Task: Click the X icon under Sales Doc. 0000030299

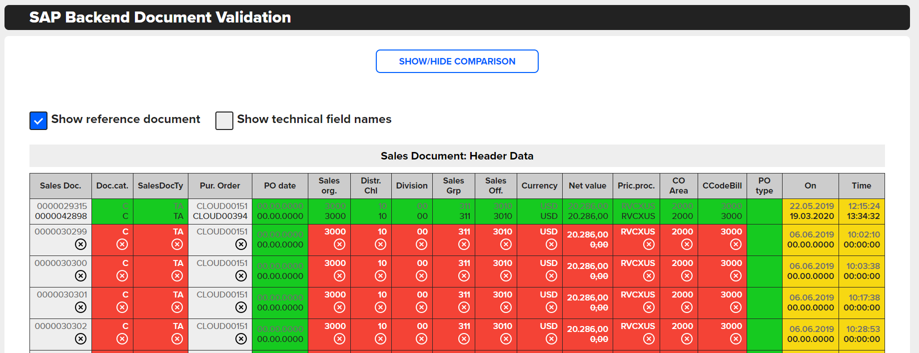Action: tap(80, 244)
